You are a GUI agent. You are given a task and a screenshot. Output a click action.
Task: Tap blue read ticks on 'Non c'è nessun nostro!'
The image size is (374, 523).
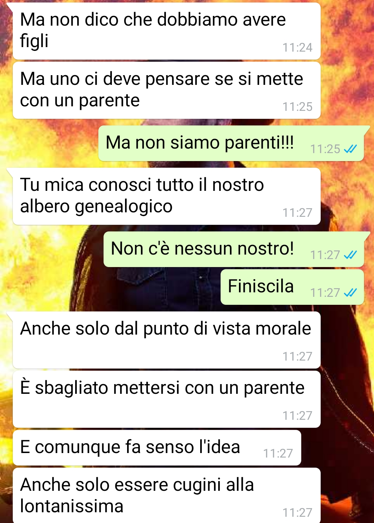(x=350, y=255)
